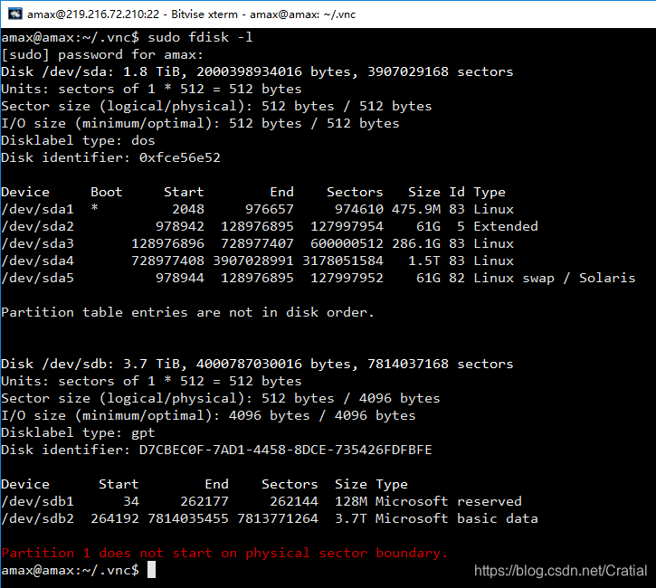This screenshot has width=656, height=588.
Task: Click the boot asterisk flag for sda1
Action: [x=94, y=208]
